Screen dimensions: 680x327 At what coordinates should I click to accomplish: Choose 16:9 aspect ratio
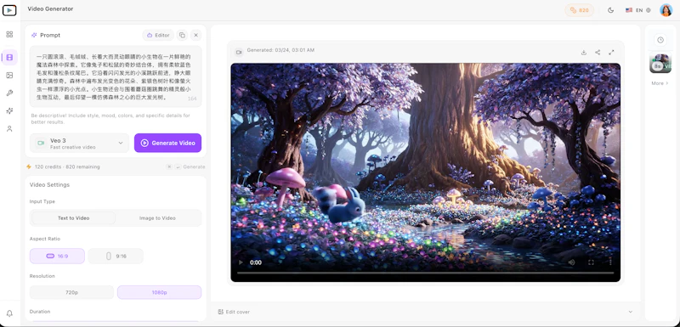click(57, 256)
